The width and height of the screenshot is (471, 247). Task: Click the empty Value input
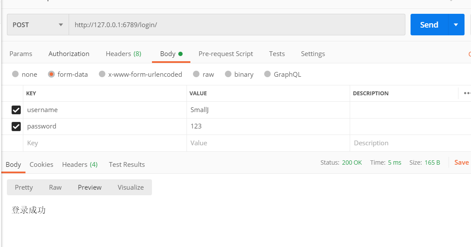click(268, 143)
